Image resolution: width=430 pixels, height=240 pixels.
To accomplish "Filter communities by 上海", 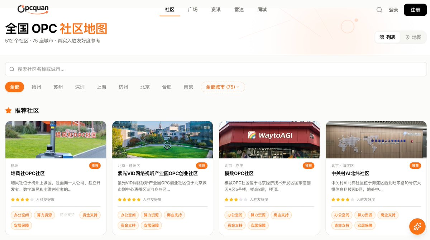I will point(101,87).
